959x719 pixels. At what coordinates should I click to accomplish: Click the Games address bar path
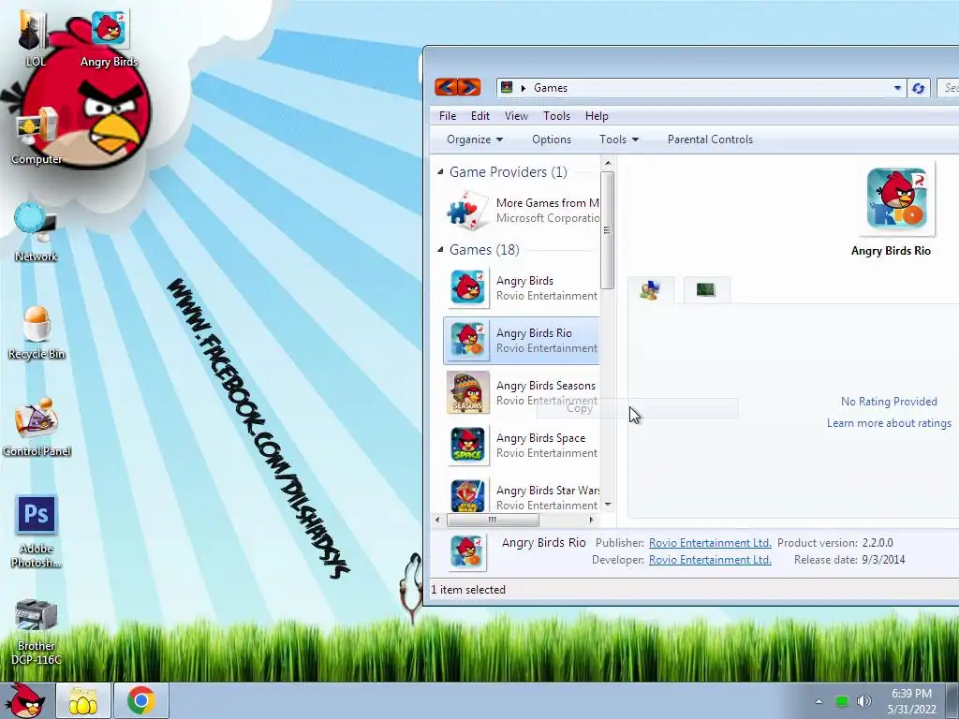click(551, 88)
